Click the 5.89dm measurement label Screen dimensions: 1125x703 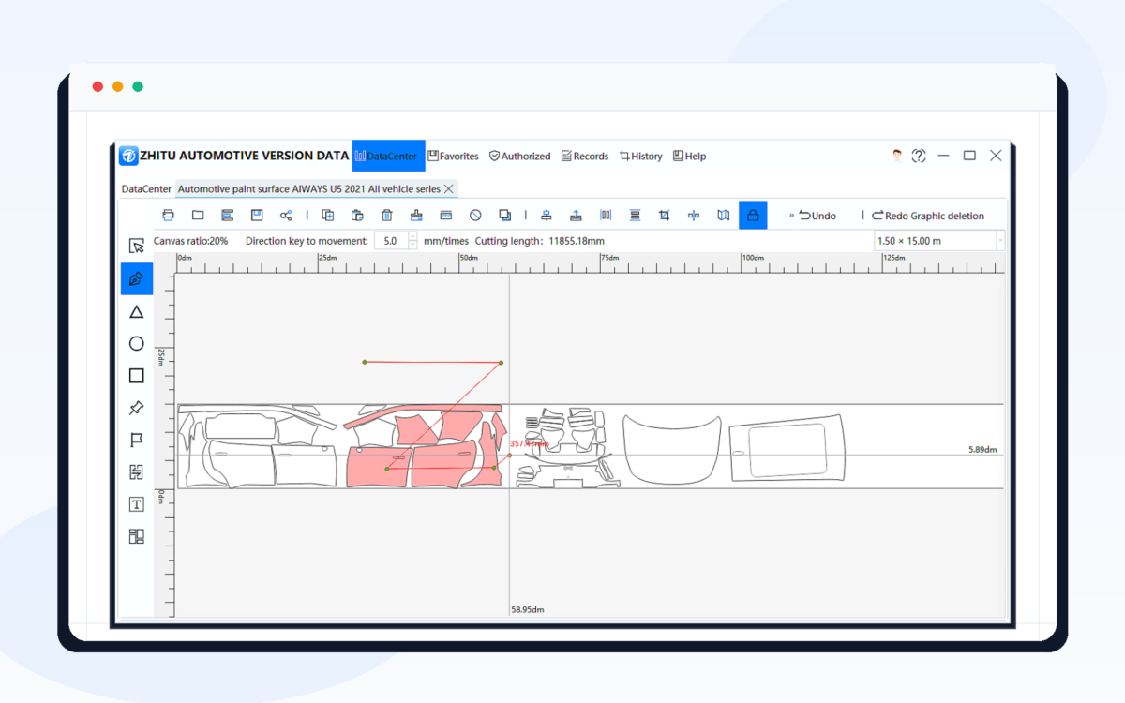click(x=982, y=450)
